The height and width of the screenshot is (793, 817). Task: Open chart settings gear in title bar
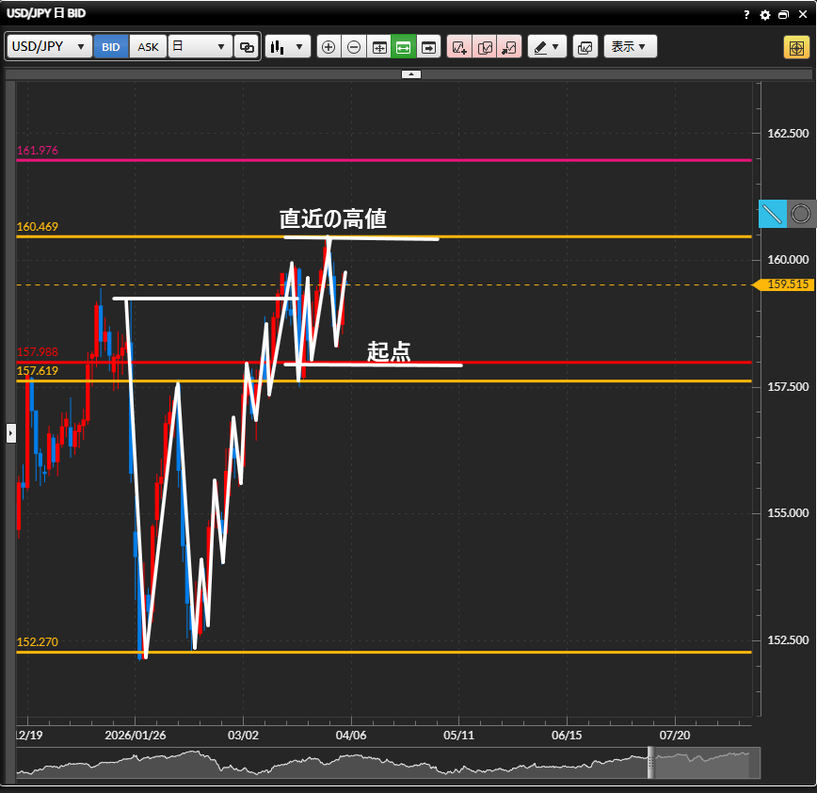coord(764,14)
